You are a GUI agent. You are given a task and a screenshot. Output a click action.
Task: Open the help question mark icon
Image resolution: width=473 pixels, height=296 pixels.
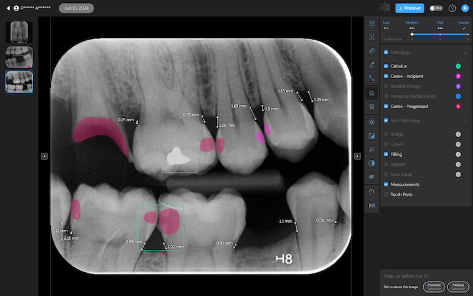pyautogui.click(x=452, y=8)
